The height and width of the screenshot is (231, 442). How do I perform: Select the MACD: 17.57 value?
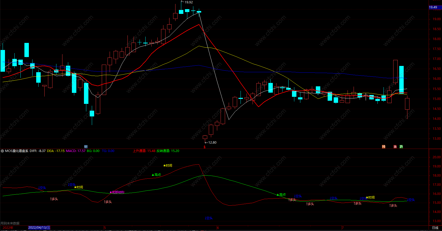(x=76, y=151)
